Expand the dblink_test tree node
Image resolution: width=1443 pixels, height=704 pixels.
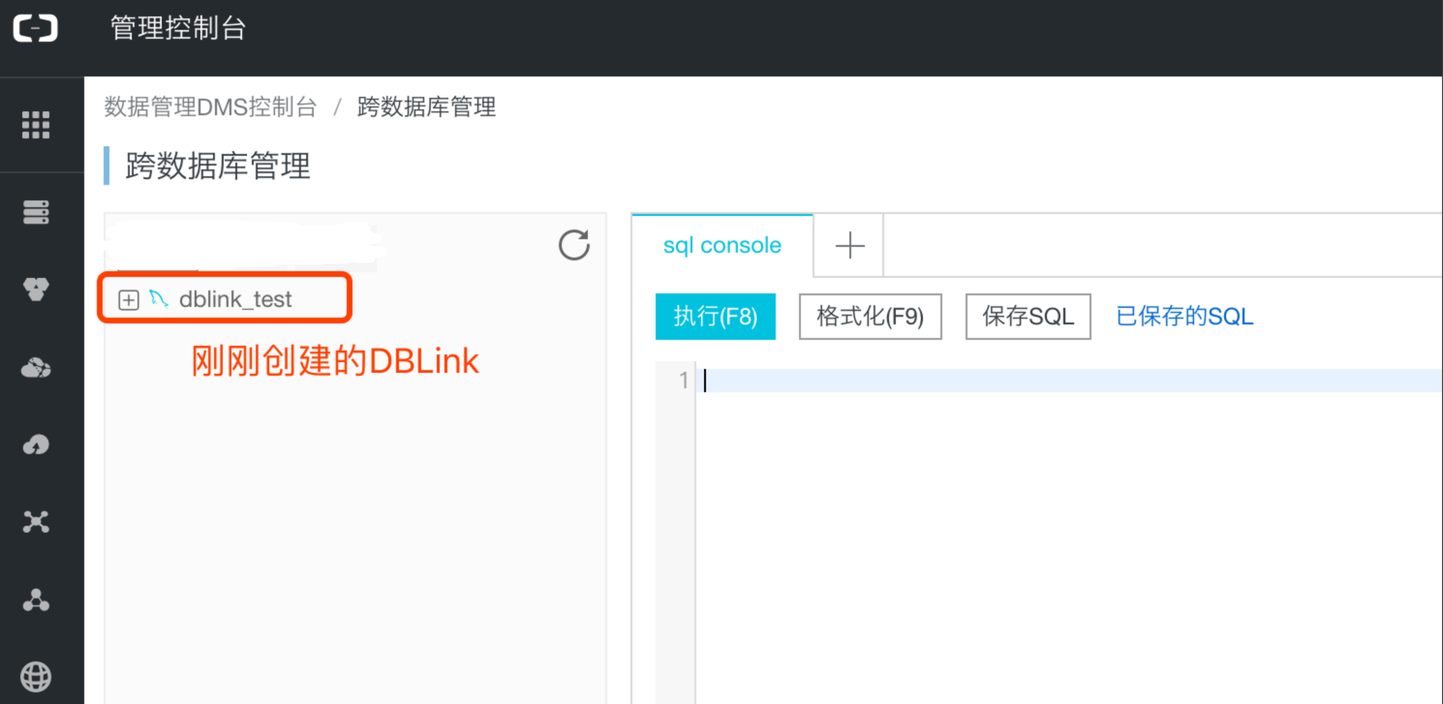[x=129, y=300]
